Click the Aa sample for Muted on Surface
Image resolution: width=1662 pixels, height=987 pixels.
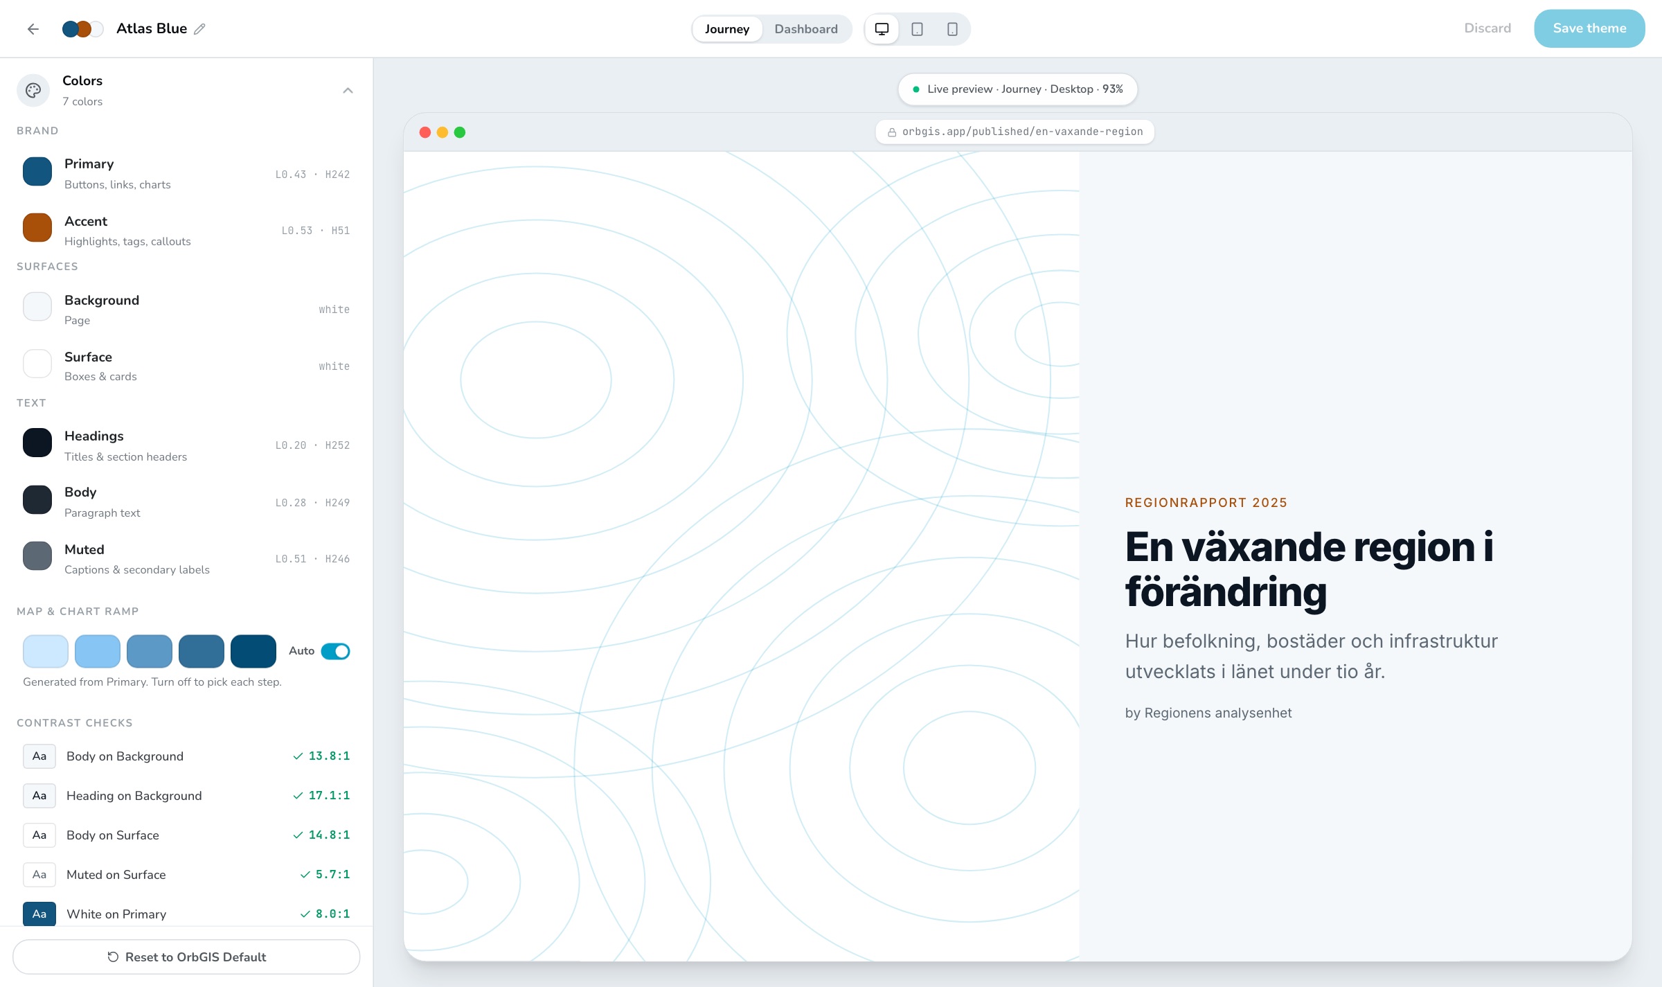(39, 875)
